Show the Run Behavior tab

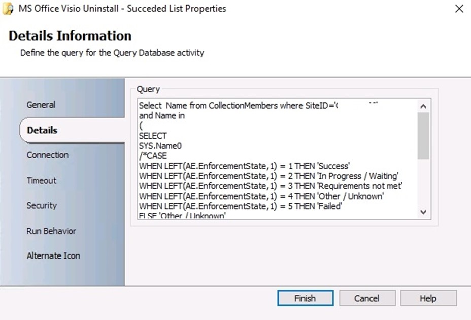click(51, 231)
